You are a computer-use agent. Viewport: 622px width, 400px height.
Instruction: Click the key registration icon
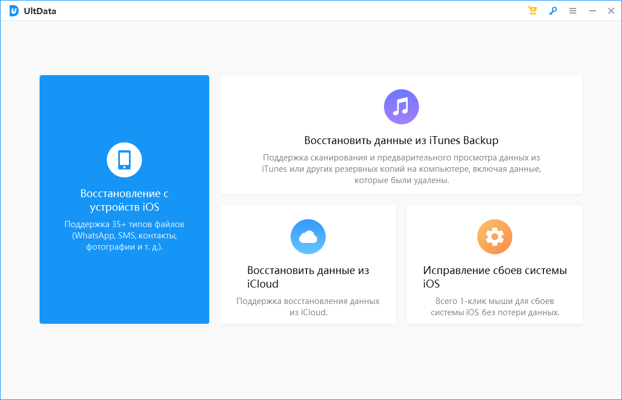(x=552, y=11)
